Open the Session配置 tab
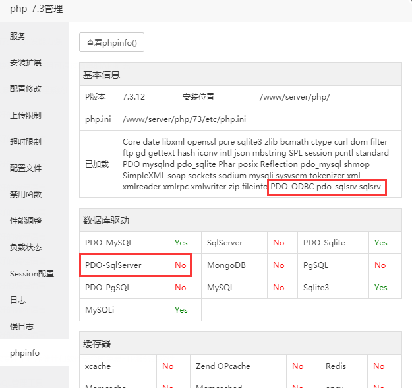The width and height of the screenshot is (412, 388). (x=34, y=274)
